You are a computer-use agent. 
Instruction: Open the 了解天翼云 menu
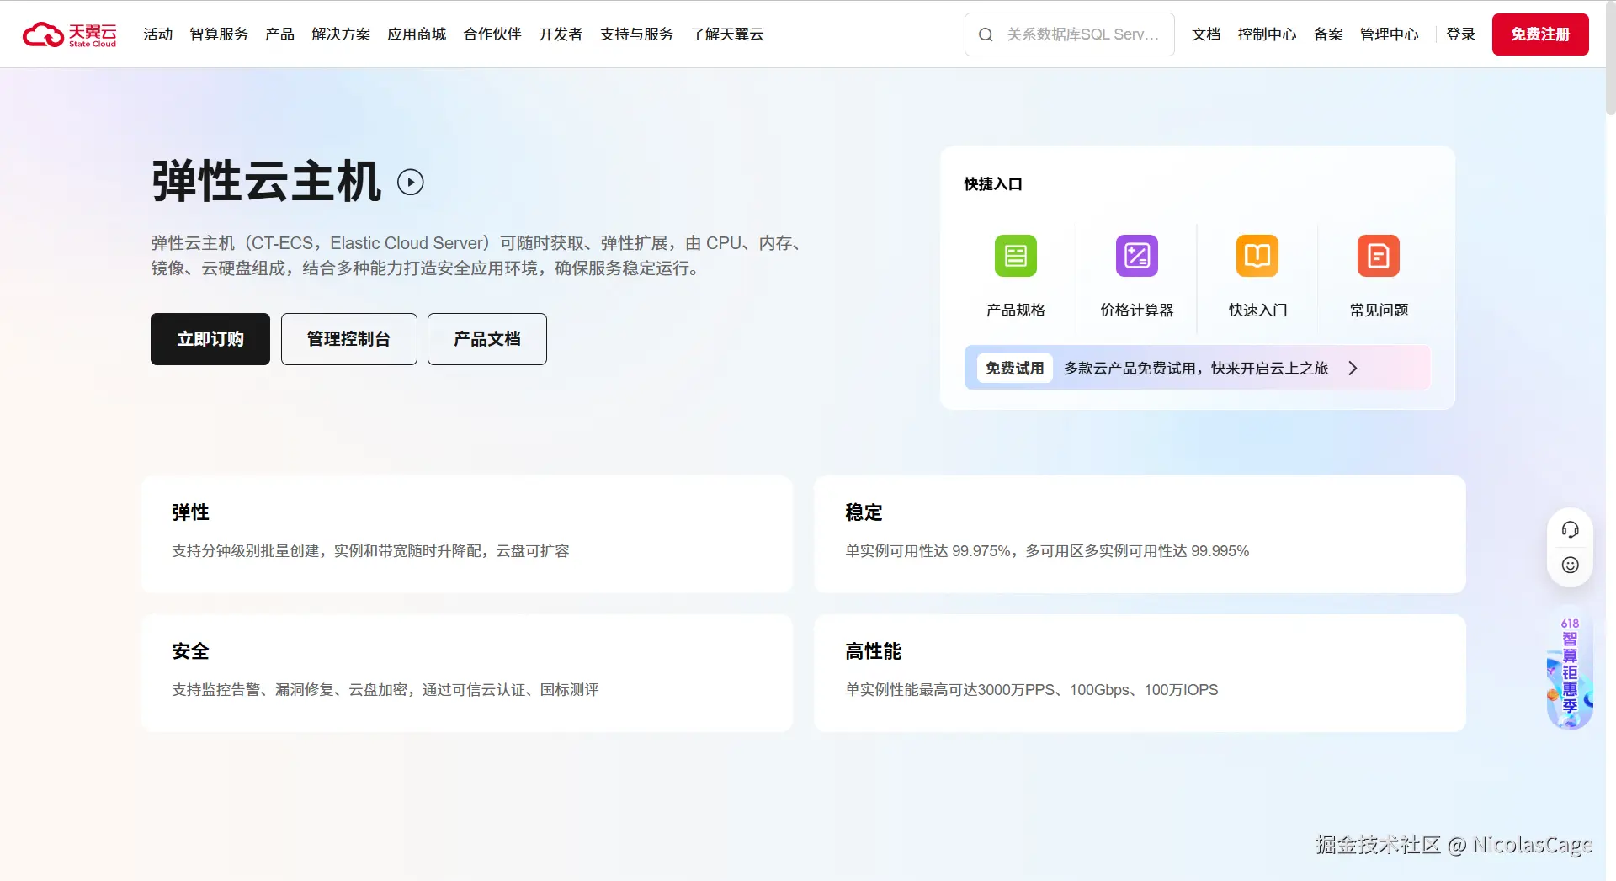point(727,34)
